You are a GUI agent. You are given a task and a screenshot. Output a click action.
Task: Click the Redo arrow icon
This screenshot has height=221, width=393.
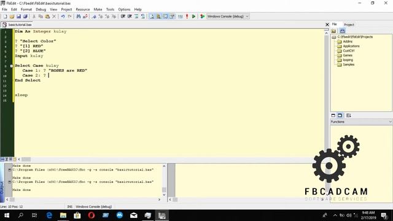tap(69, 17)
